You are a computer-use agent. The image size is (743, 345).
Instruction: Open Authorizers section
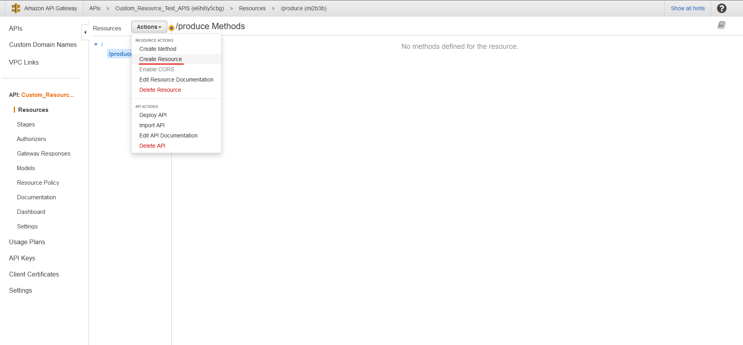(x=31, y=139)
